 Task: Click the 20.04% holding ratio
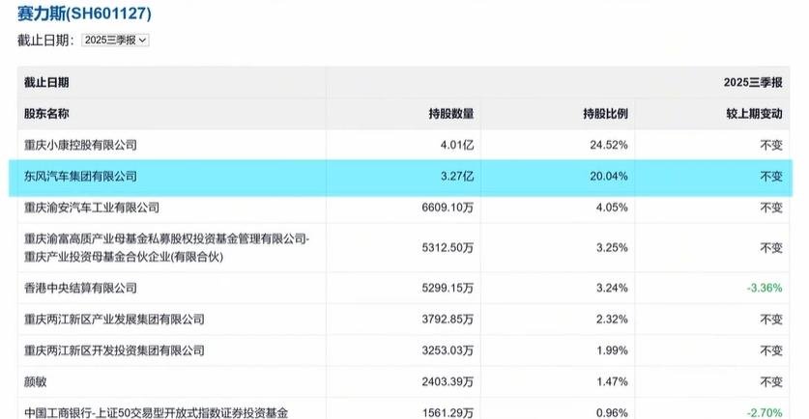pos(609,177)
